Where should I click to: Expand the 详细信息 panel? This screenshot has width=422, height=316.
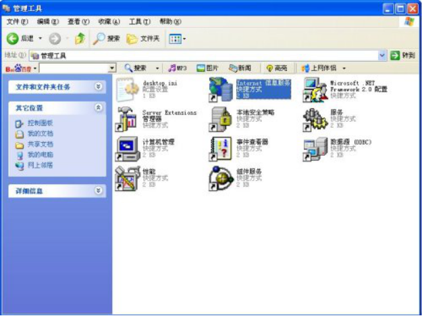tap(99, 191)
